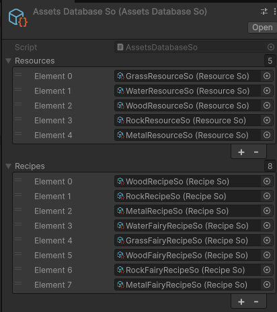Click drag handle of Recipes Element 5
This screenshot has height=312, width=277.
tap(18, 254)
